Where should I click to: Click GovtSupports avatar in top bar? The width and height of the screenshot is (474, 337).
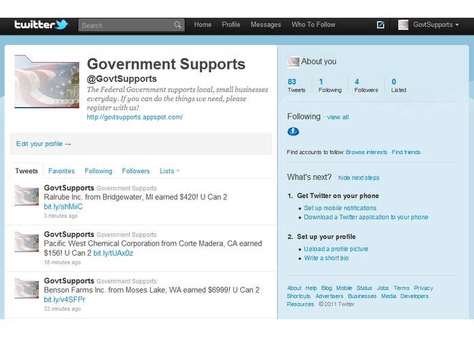pos(403,25)
